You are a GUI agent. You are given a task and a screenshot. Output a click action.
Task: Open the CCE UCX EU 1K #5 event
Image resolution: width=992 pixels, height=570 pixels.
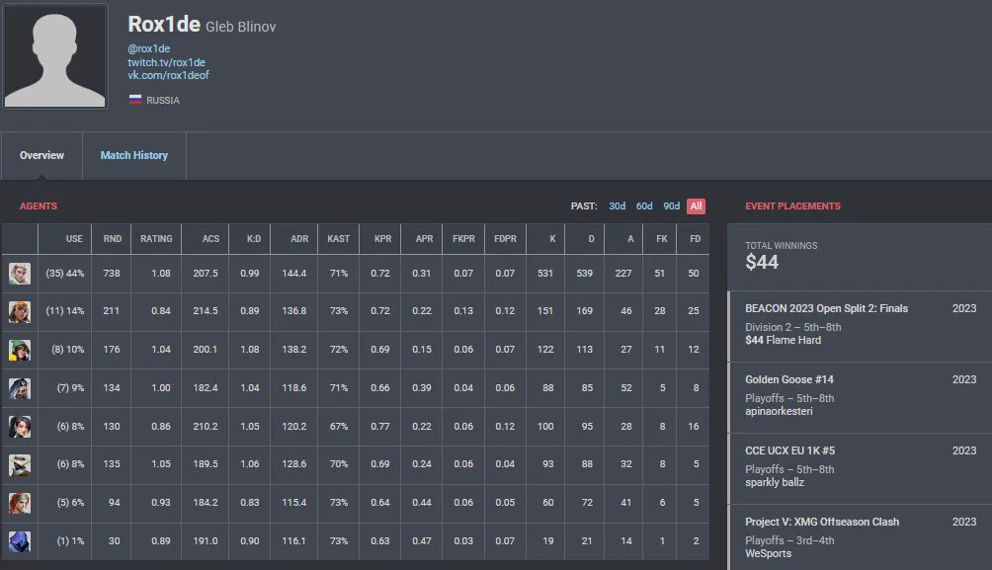tap(861, 469)
